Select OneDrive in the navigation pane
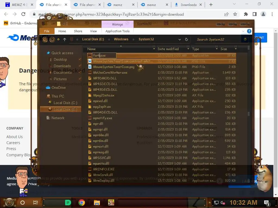Screen dimensions: 278x208 (x=59, y=87)
